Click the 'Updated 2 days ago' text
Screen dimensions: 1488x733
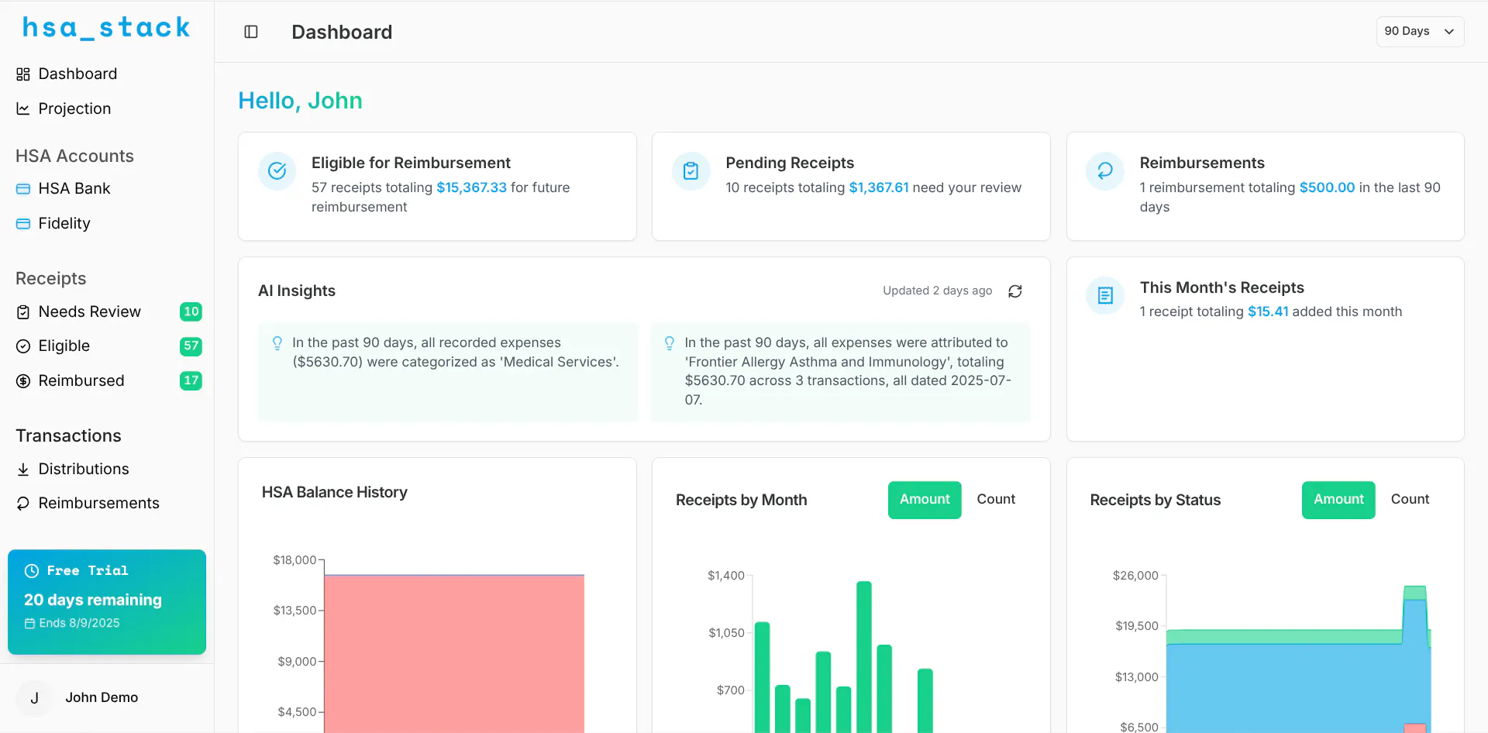[937, 291]
